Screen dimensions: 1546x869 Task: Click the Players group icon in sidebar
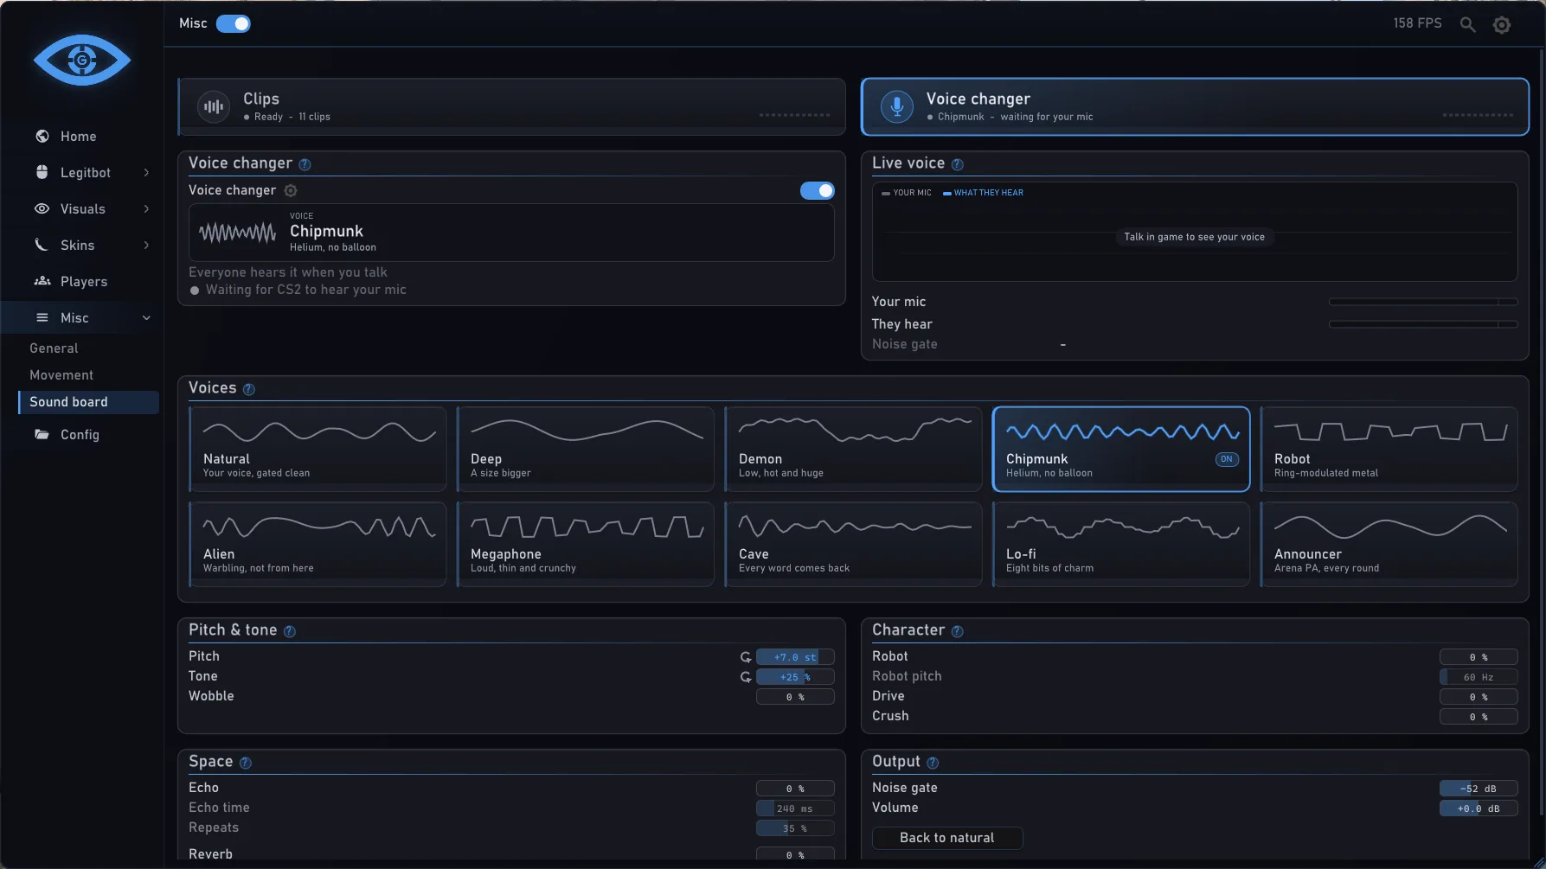click(x=42, y=281)
